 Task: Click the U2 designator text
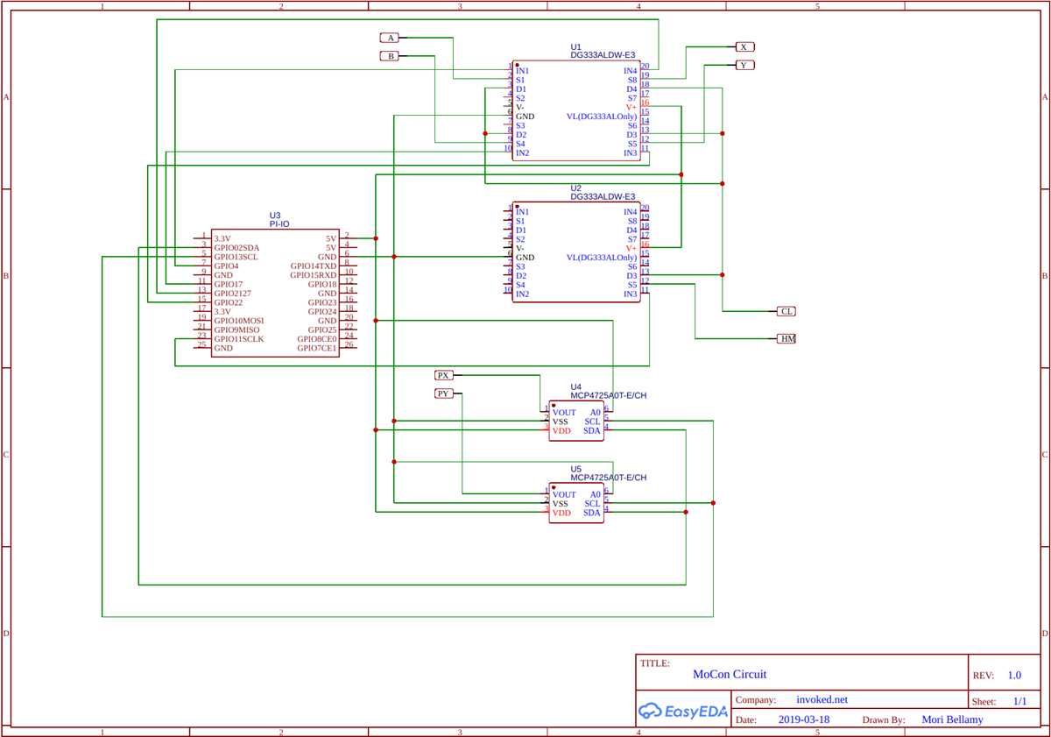point(575,188)
